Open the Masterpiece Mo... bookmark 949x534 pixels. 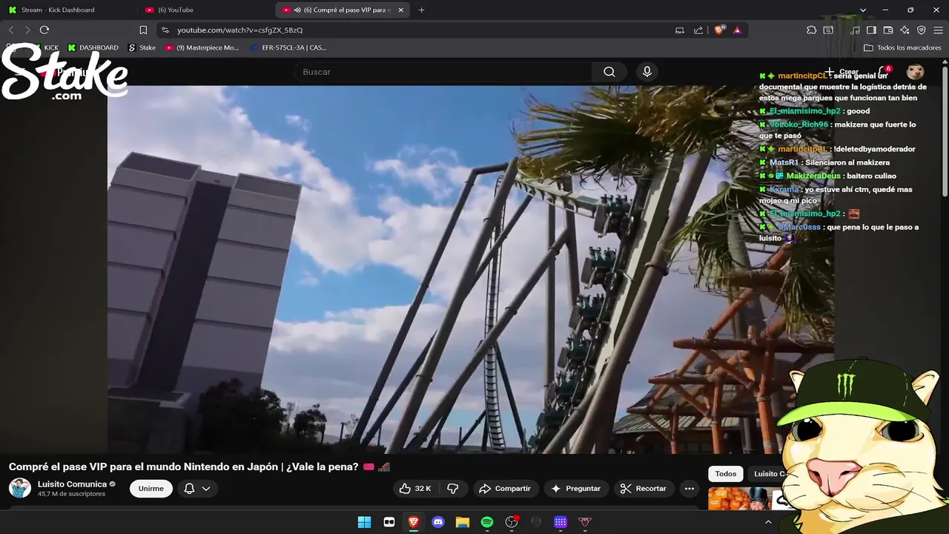pyautogui.click(x=202, y=47)
